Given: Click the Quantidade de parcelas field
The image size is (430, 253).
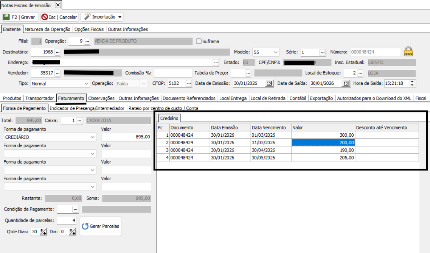Looking at the screenshot, I should click(x=67, y=220).
